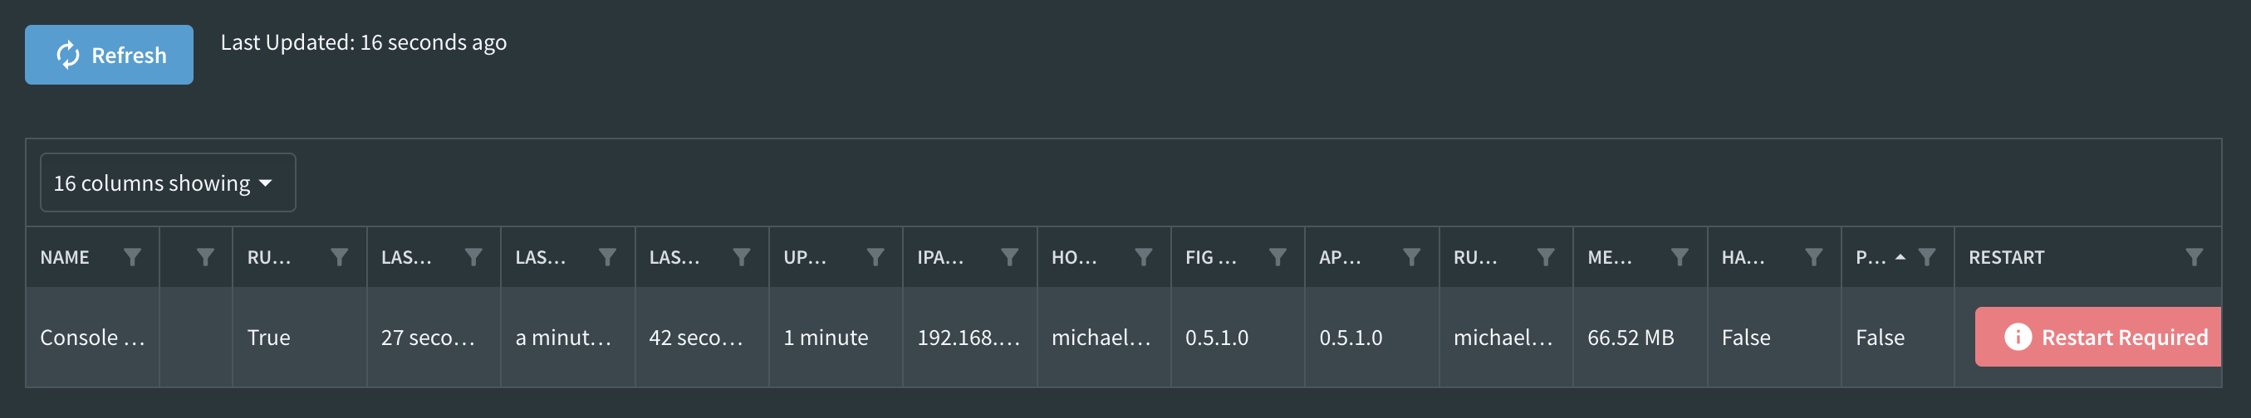The height and width of the screenshot is (418, 2251).
Task: Expand the 16 columns showing dropdown
Action: point(168,182)
